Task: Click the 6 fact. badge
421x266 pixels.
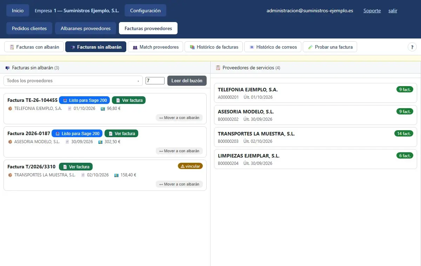Action: [x=405, y=155]
